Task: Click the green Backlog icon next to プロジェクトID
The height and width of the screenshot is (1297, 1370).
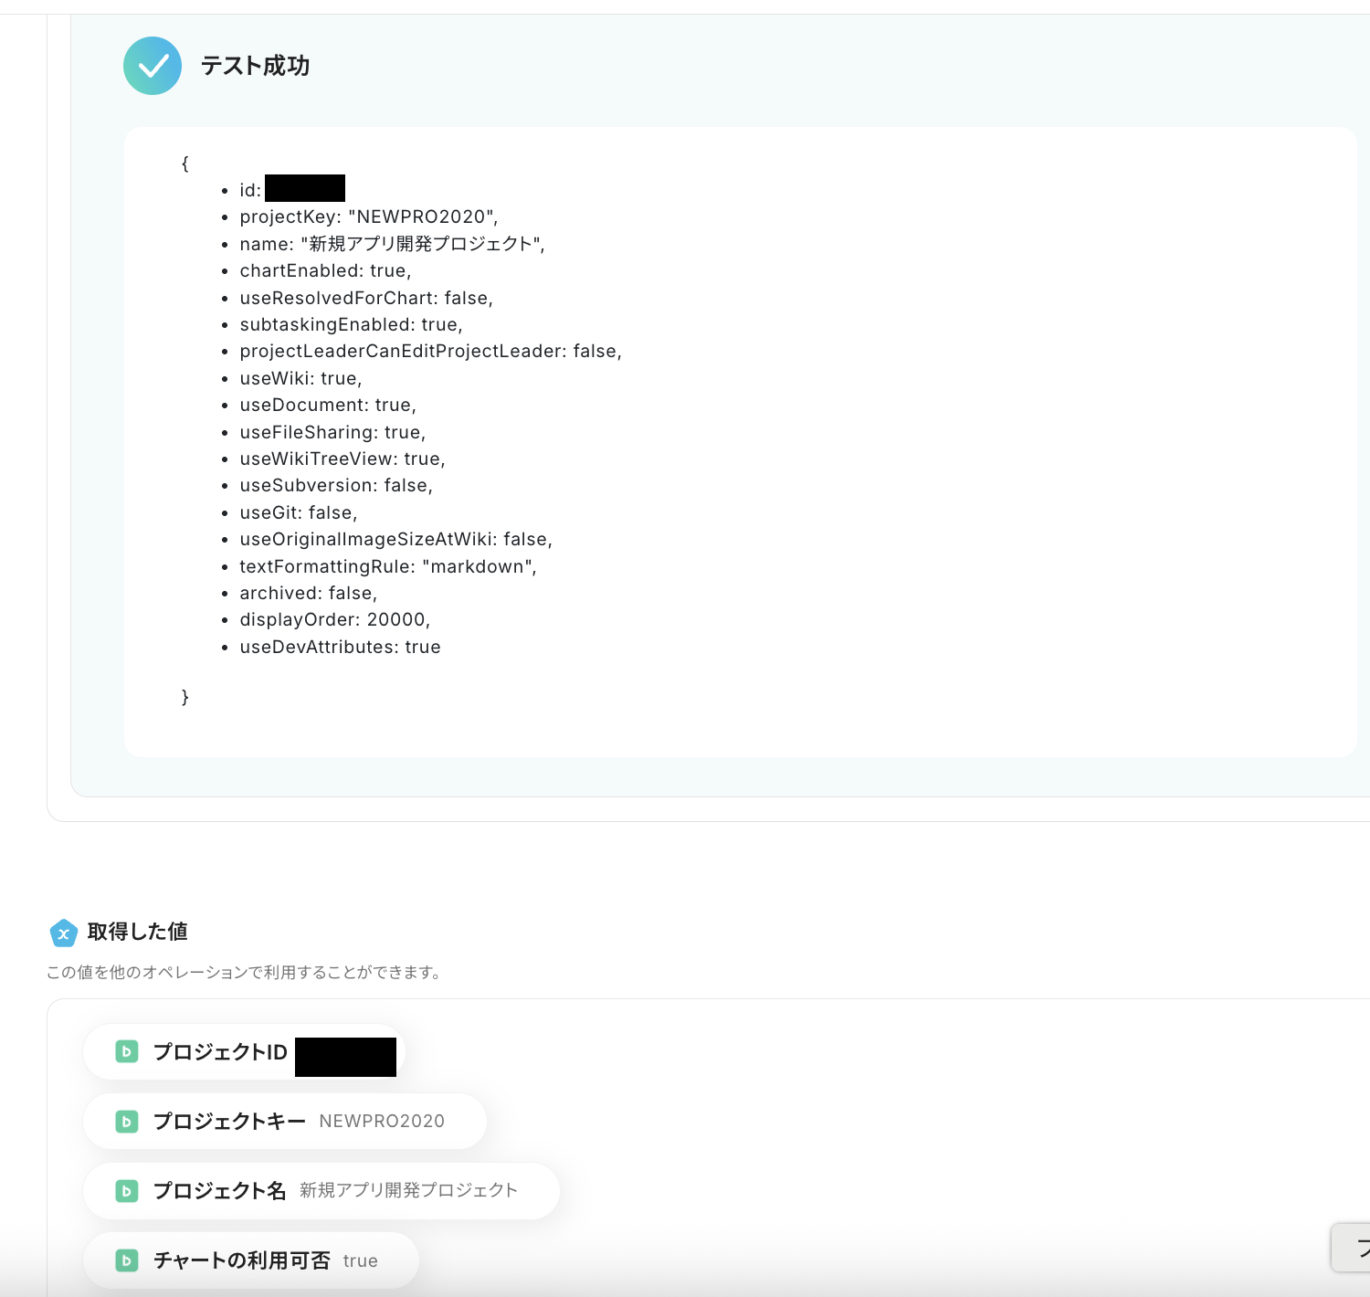Action: tap(127, 1052)
